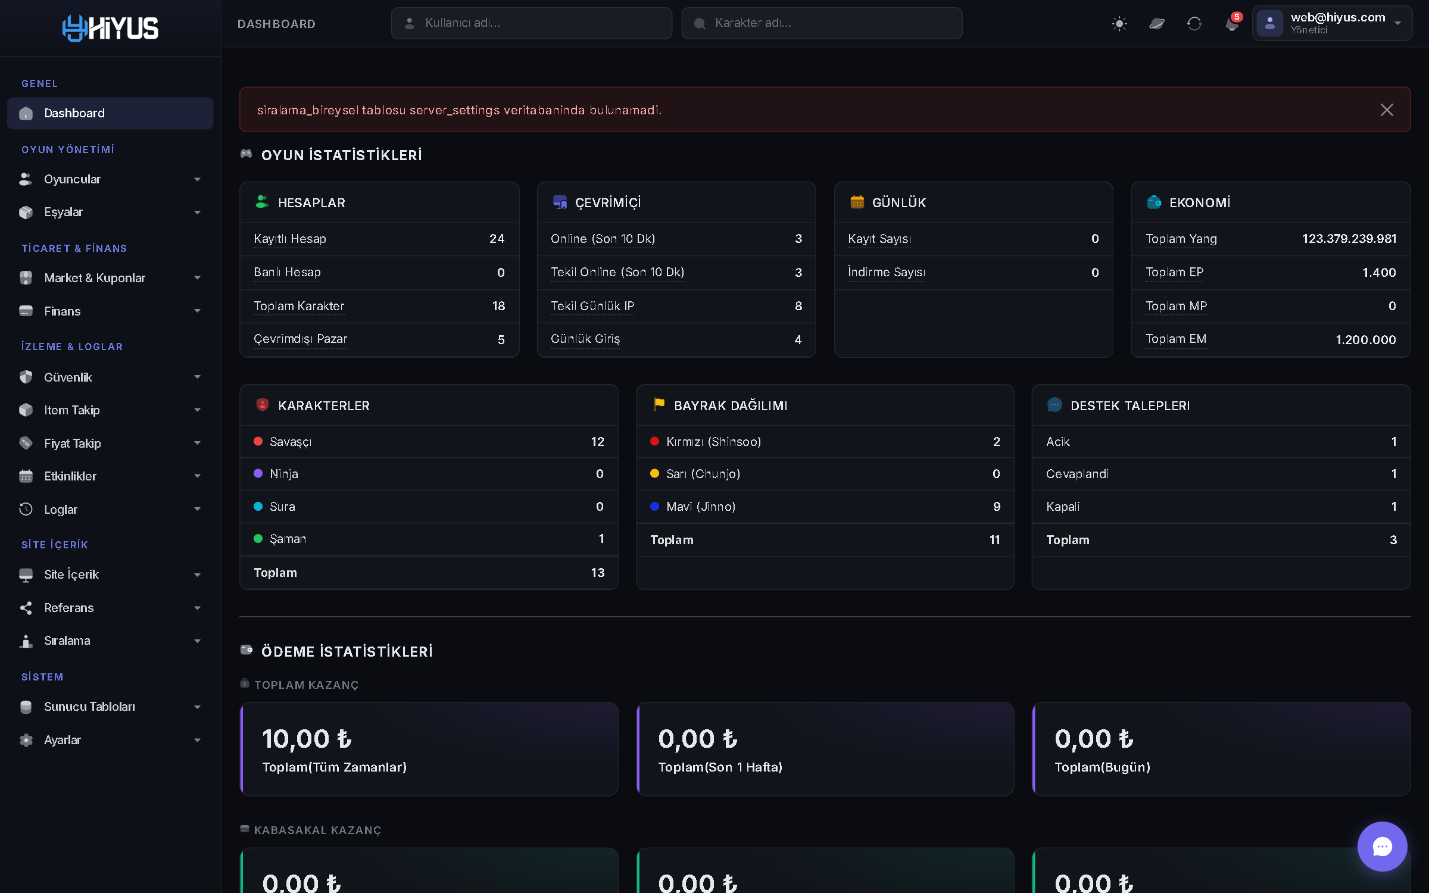1429x893 pixels.
Task: Open the Dashboard menu item
Action: pyautogui.click(x=110, y=113)
